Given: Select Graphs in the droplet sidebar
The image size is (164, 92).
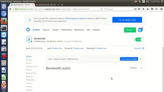Looking at the screenshot, I should coord(29,56).
